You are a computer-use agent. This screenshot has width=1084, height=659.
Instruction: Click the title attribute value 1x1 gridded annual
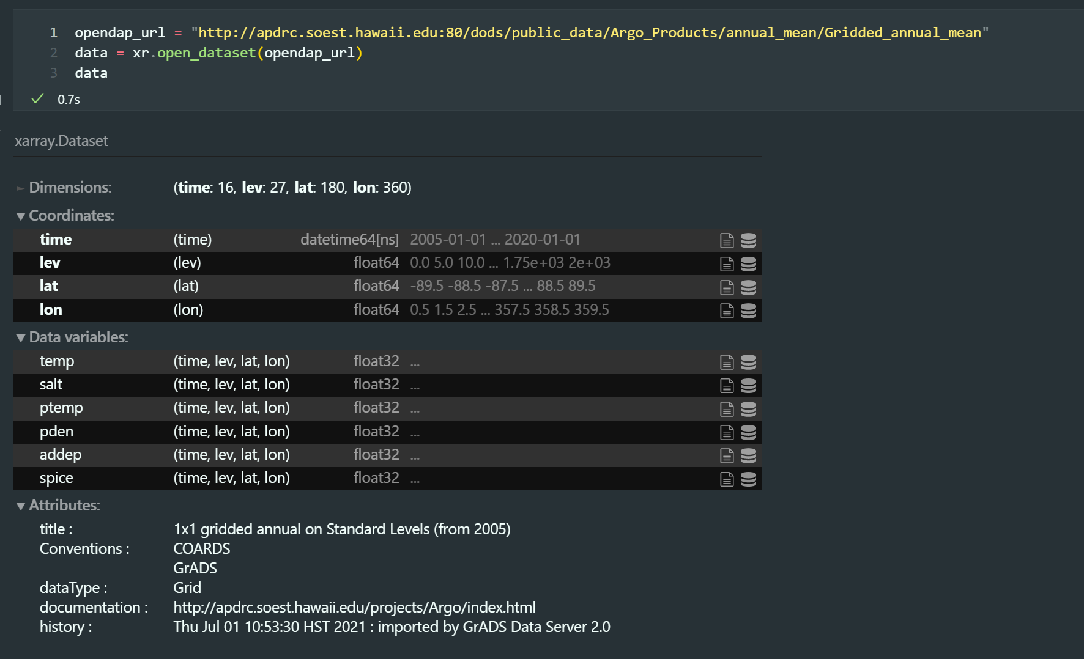pos(342,529)
